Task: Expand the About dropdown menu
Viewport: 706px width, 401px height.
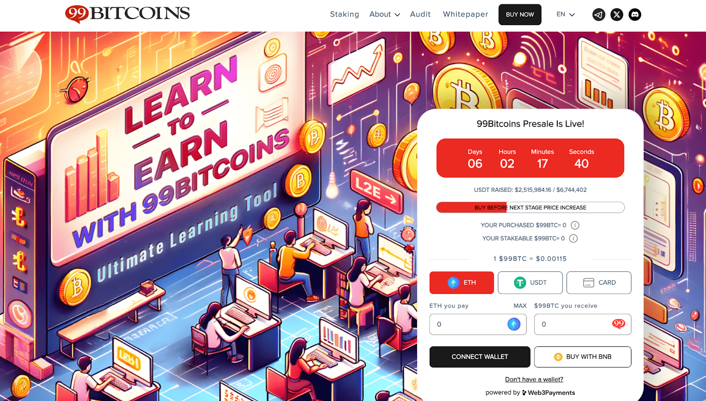Action: 385,14
